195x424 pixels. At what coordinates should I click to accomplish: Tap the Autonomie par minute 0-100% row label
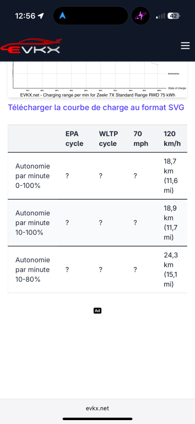33,176
